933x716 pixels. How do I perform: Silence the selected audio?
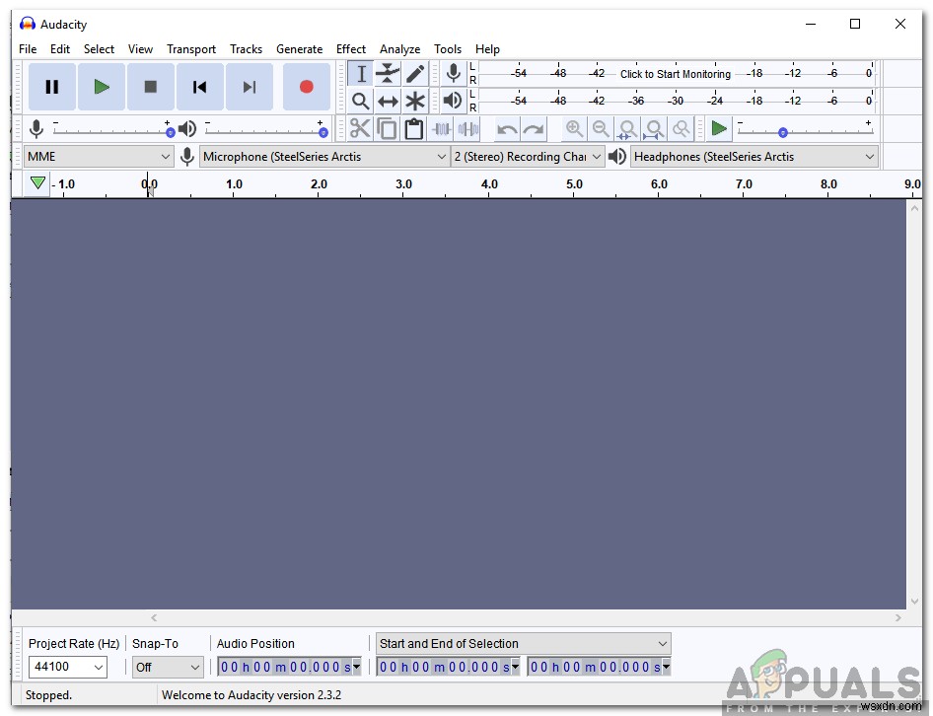tap(468, 128)
